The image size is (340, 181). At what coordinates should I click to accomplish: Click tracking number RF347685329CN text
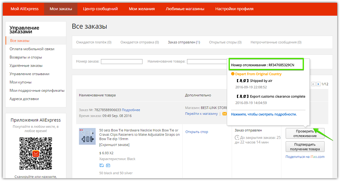pos(282,65)
